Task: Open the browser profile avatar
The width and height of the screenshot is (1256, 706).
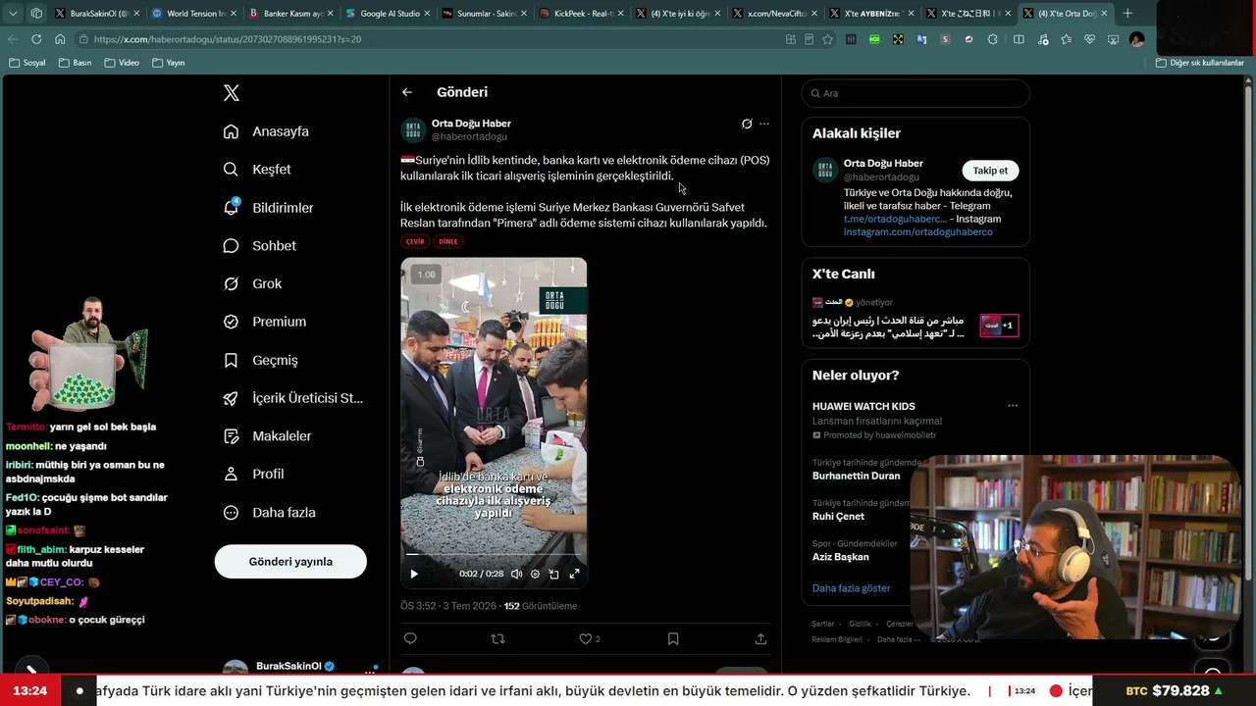Action: (x=1136, y=39)
